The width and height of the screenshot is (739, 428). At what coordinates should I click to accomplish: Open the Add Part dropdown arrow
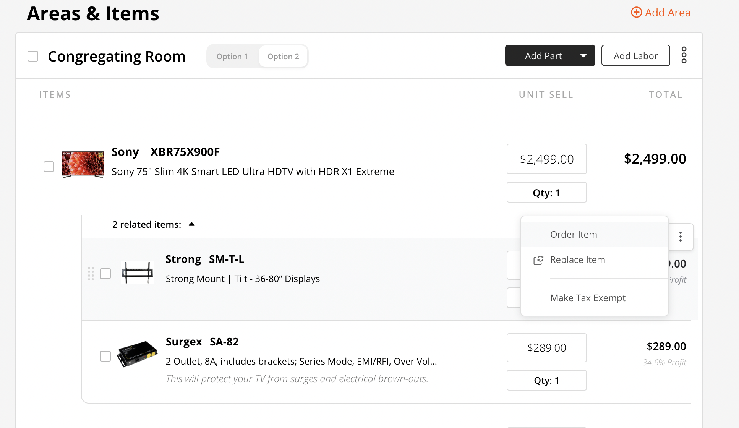point(583,56)
